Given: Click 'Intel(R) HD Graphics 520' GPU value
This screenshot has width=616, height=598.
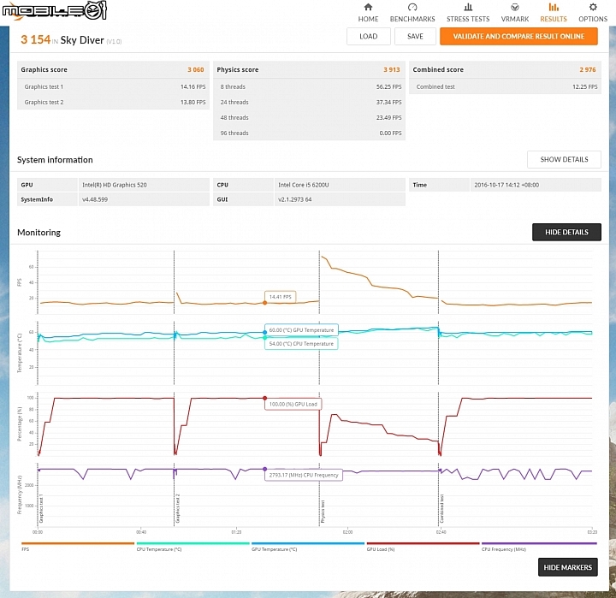Looking at the screenshot, I should pyautogui.click(x=115, y=185).
